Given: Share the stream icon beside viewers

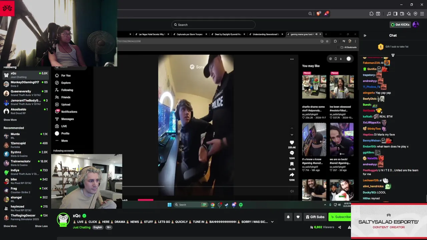Looking at the screenshot, I should pos(340,227).
